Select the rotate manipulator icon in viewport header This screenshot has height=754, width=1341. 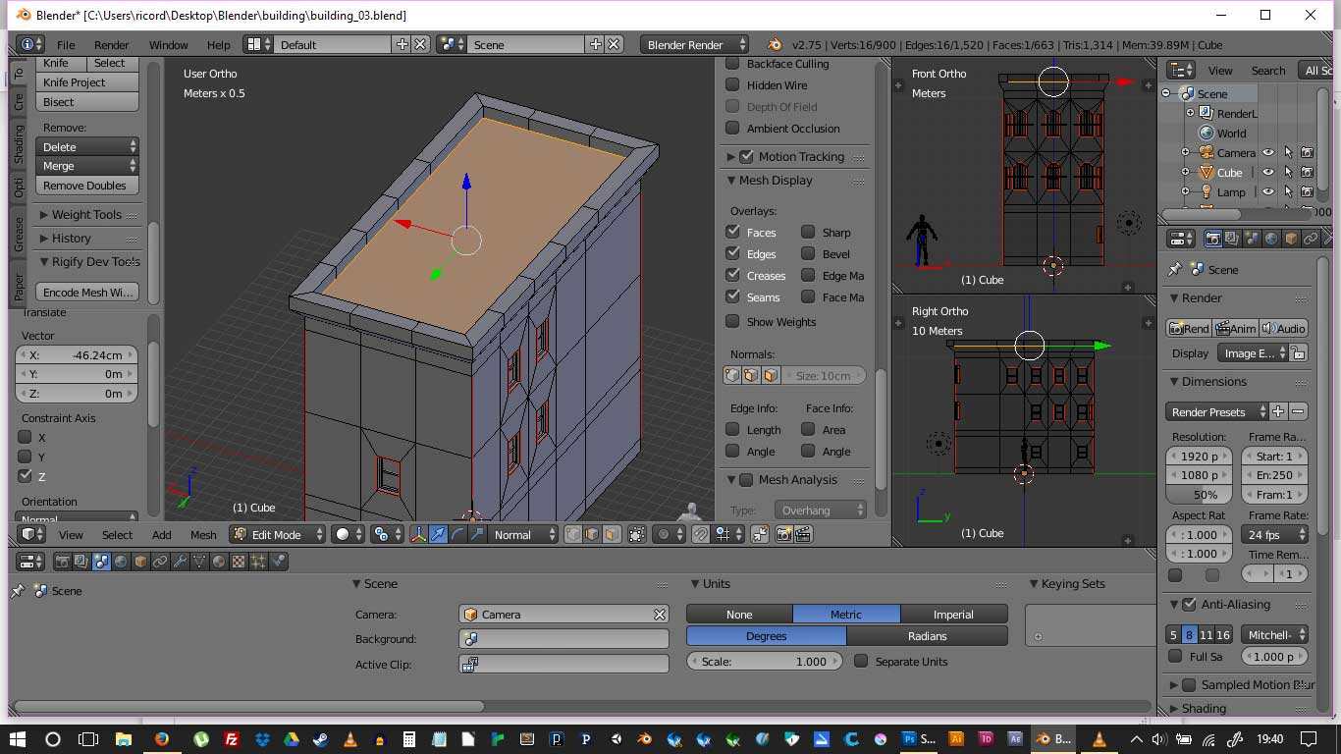tap(457, 534)
